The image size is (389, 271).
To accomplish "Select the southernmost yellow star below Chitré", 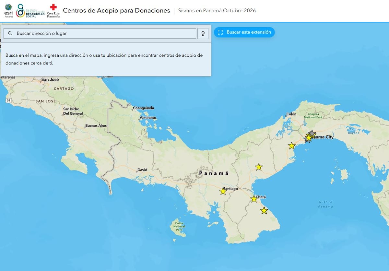I will (264, 211).
